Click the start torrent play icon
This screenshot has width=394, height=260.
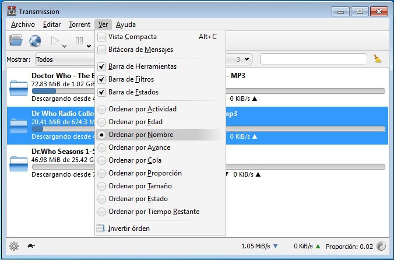coord(55,41)
